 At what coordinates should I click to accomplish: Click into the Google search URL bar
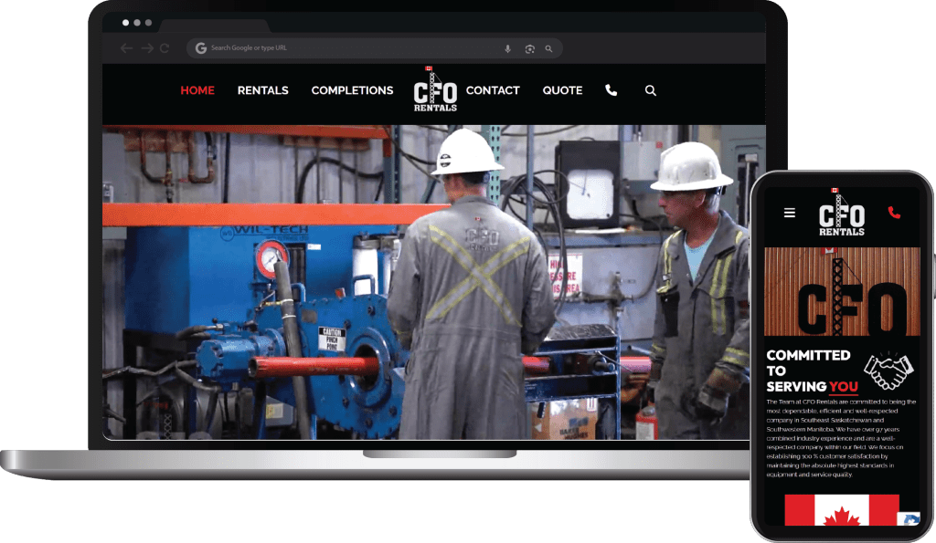(x=347, y=47)
